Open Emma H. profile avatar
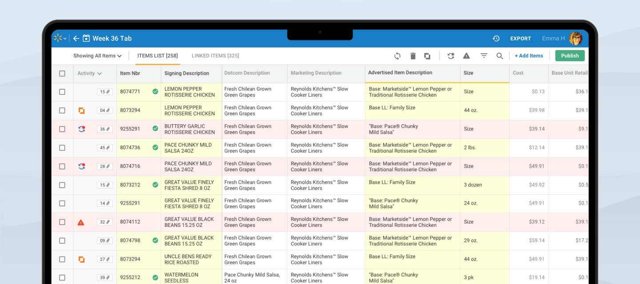 coord(576,39)
